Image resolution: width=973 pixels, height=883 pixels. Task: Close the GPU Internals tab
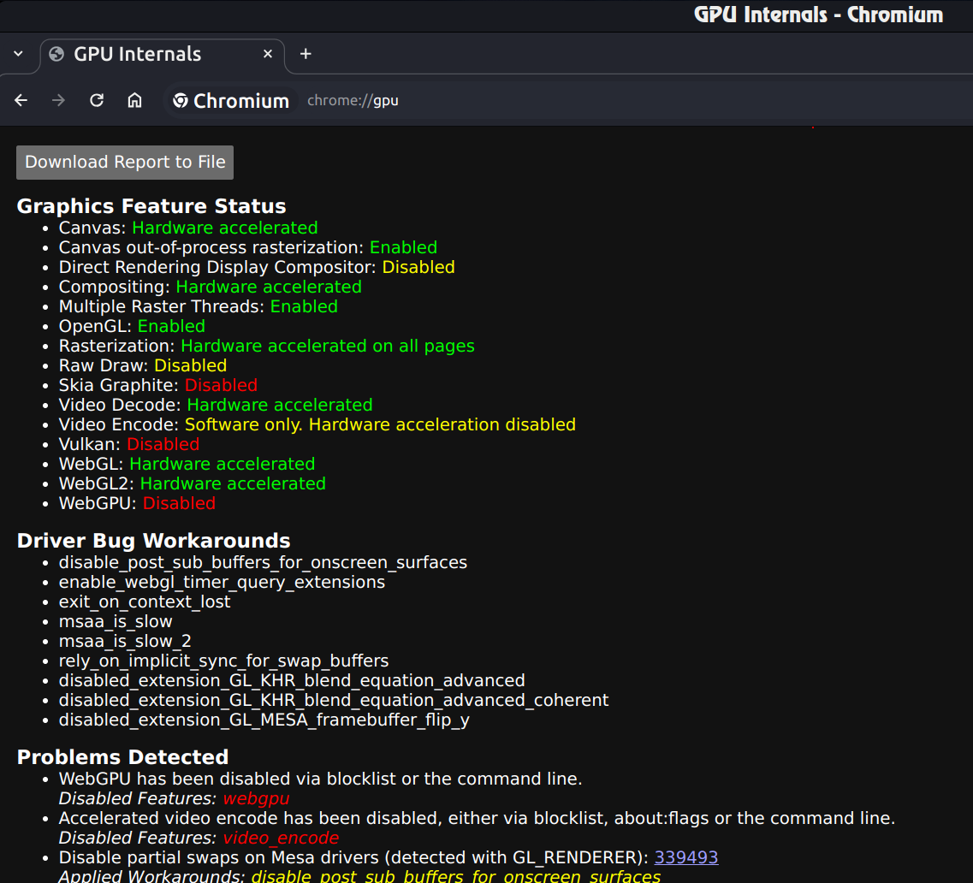pos(268,54)
